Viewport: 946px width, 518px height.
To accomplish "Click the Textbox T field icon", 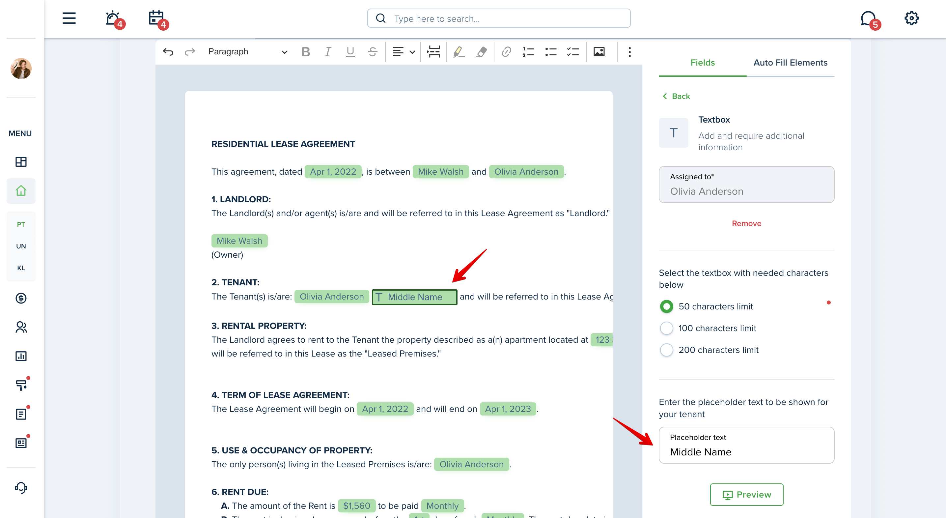I will 673,132.
